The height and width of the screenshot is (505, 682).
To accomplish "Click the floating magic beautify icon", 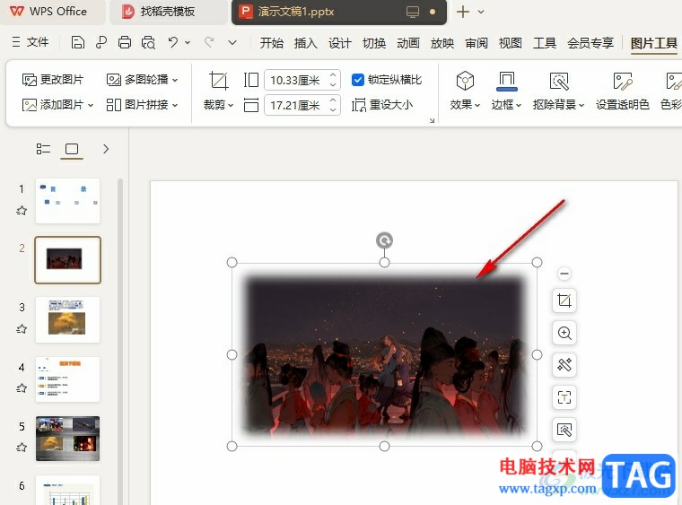I will click(564, 365).
